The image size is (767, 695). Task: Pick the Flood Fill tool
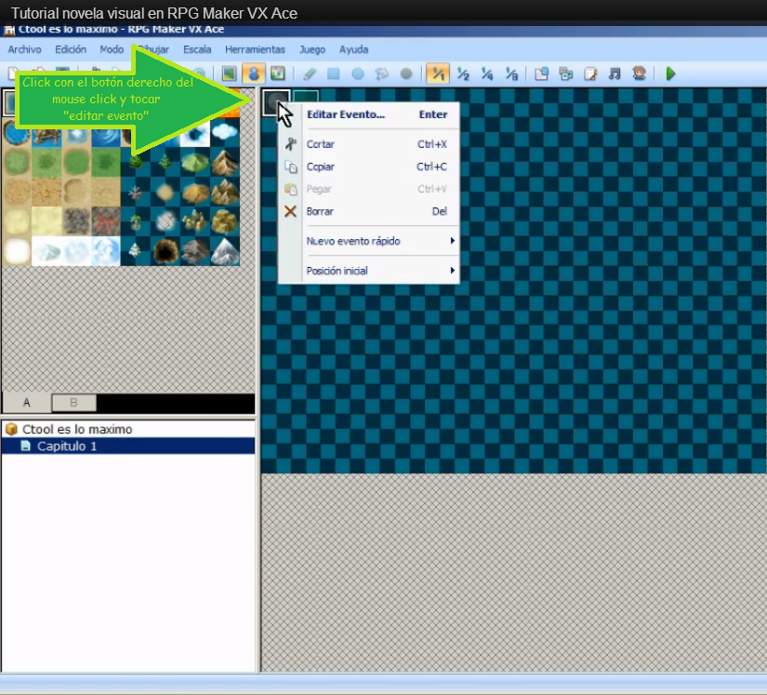point(382,74)
